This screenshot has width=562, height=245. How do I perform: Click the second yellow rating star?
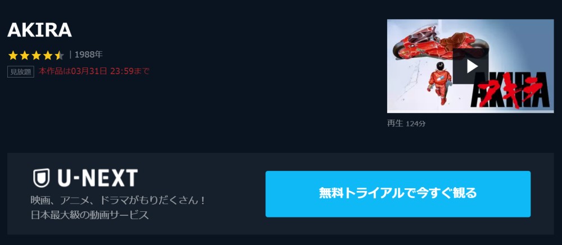(24, 55)
